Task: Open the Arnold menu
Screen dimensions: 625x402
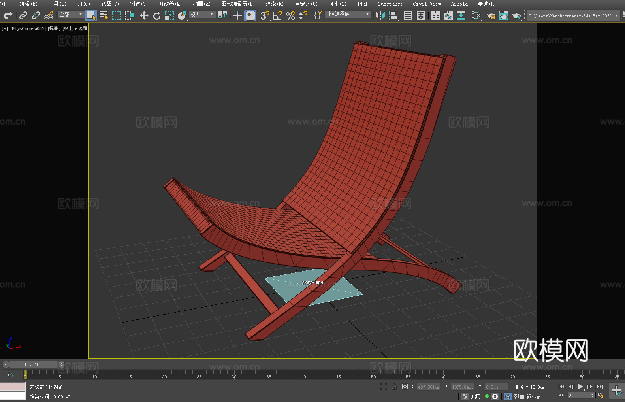Action: tap(459, 4)
